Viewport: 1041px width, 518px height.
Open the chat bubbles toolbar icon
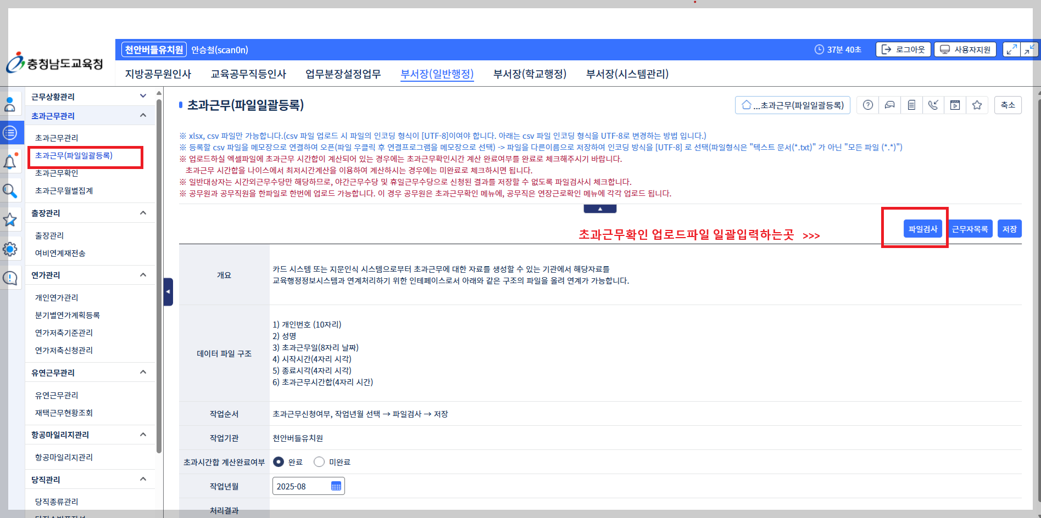[889, 105]
